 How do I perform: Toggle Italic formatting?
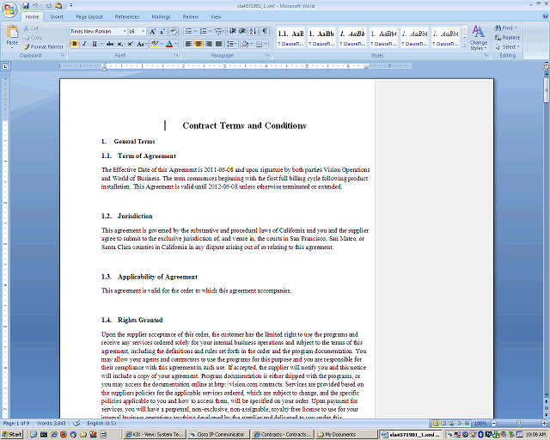point(84,44)
